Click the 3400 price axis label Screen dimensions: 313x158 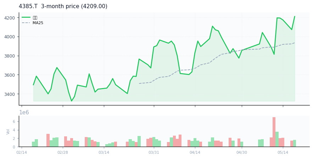pos(10,94)
